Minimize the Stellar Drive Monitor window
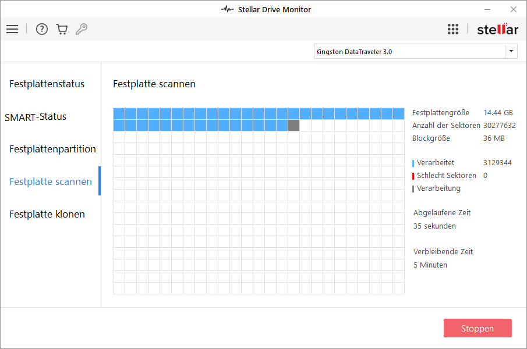This screenshot has width=527, height=349. (x=486, y=9)
